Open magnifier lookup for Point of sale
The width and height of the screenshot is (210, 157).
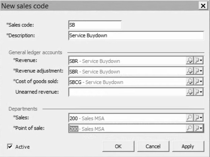pos(190,128)
